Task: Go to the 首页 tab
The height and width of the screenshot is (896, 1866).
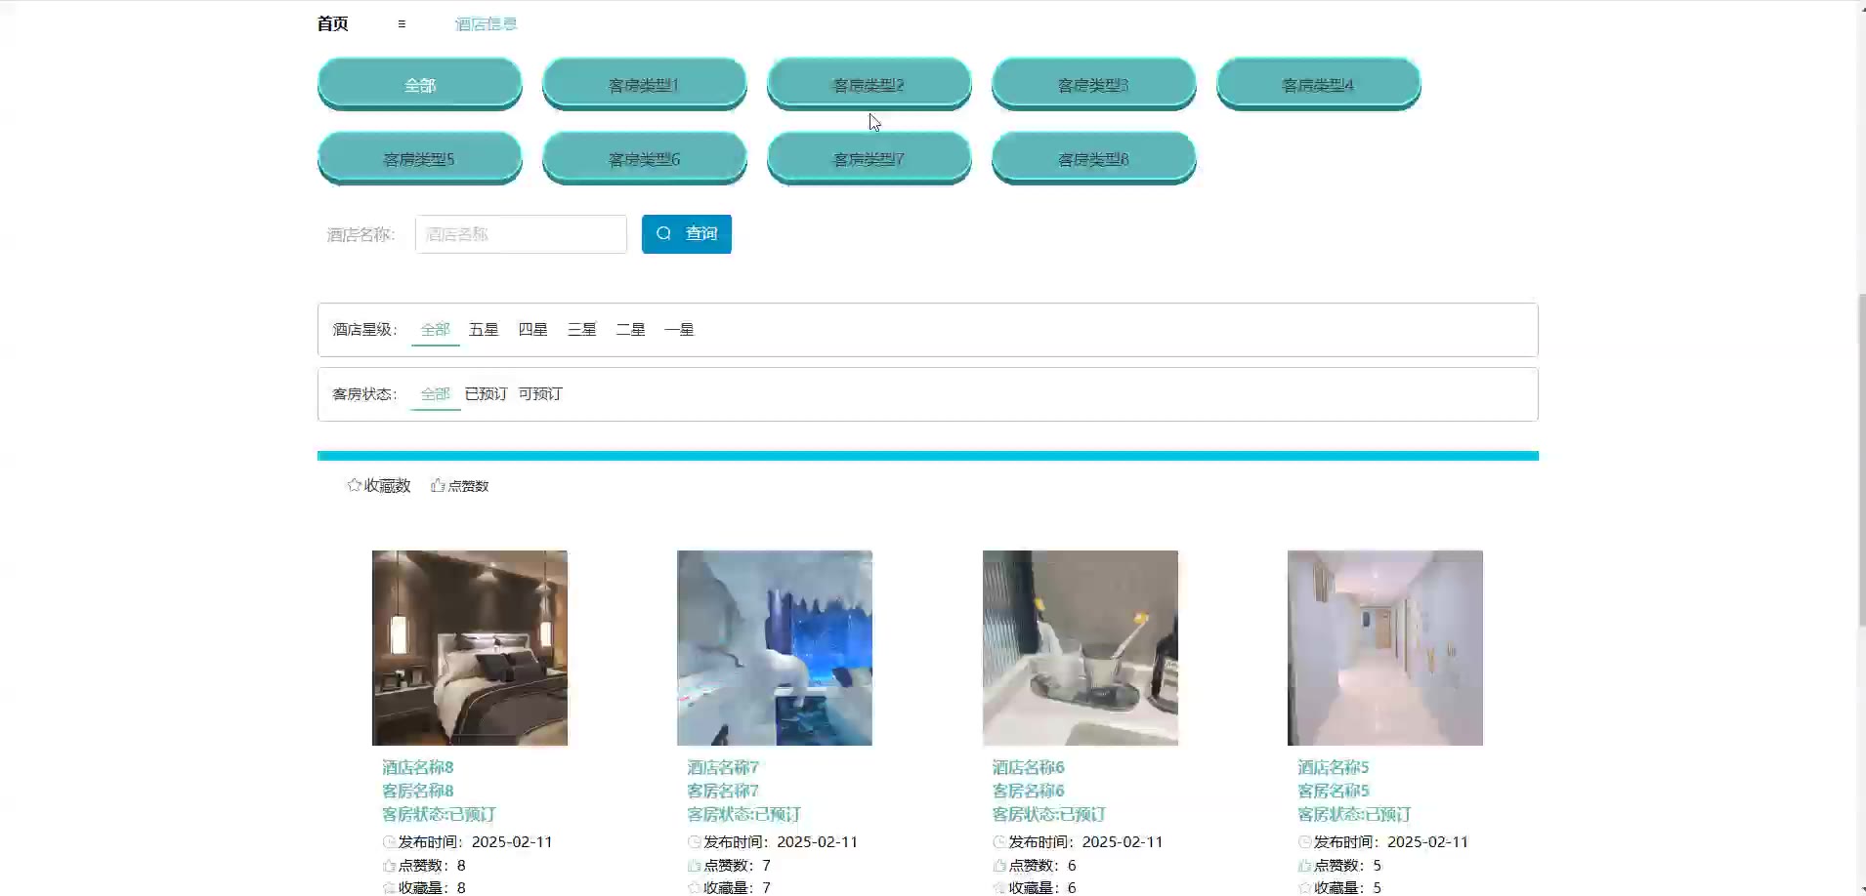Action: coord(333,23)
